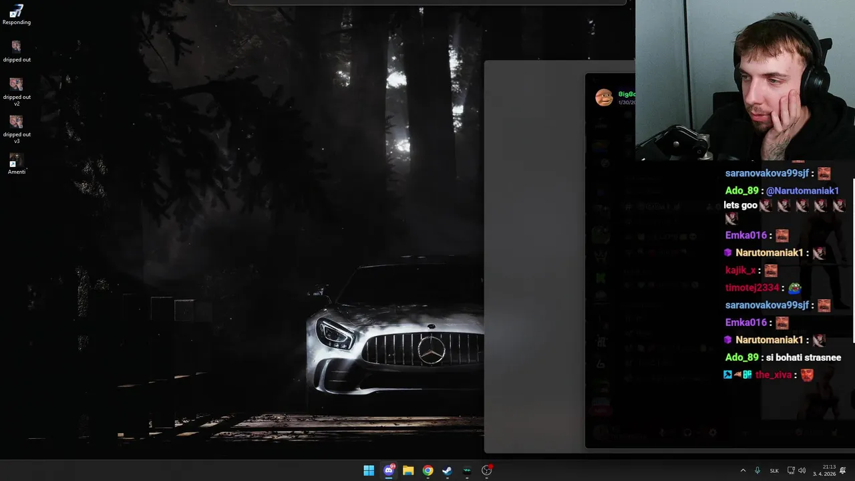Viewport: 855px width, 481px height.
Task: Click the 'si bohati strasnee' chat message
Action: pos(803,357)
